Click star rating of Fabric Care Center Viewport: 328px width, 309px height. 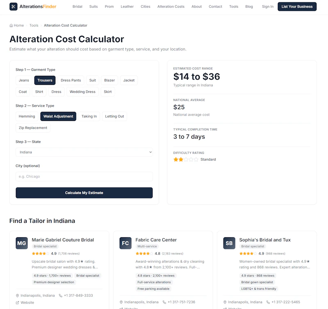tap(144, 254)
